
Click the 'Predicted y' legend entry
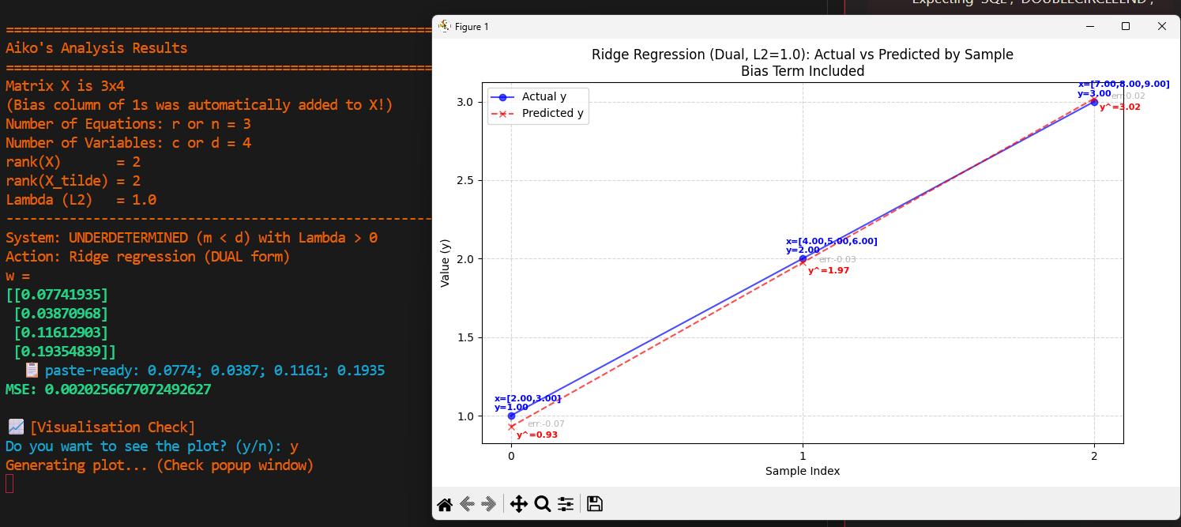[552, 113]
